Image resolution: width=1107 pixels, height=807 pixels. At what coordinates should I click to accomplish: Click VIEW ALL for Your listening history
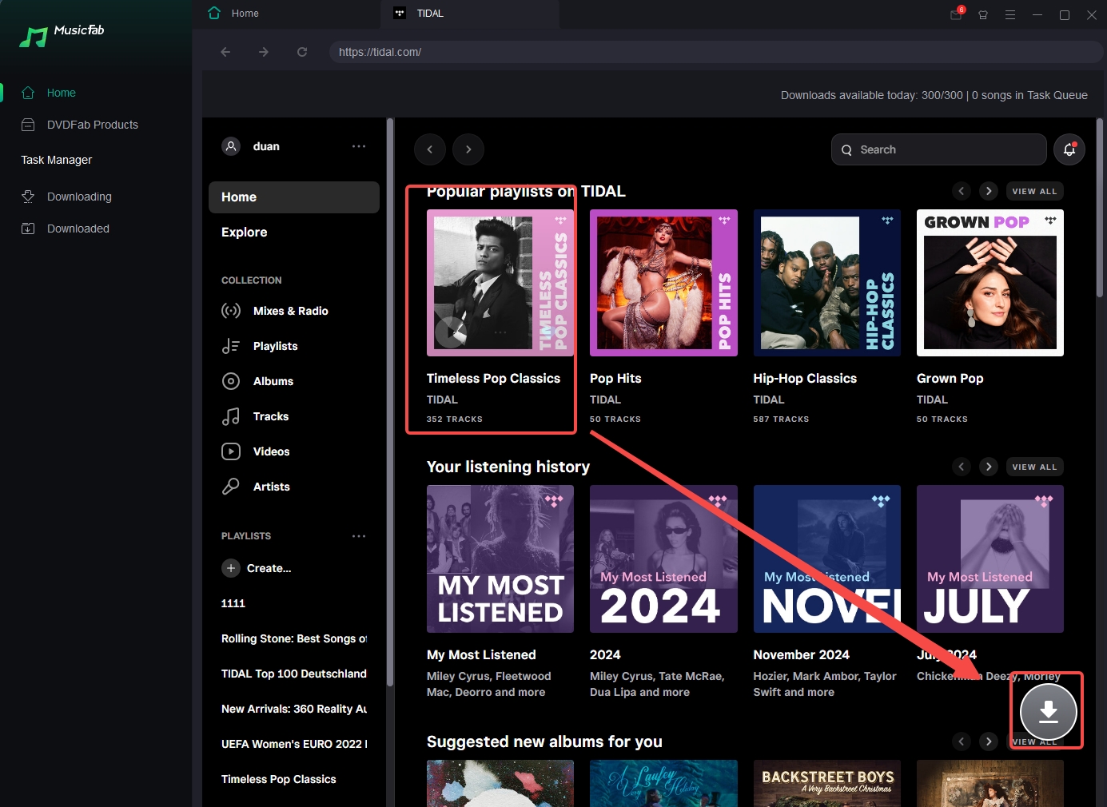coord(1034,467)
